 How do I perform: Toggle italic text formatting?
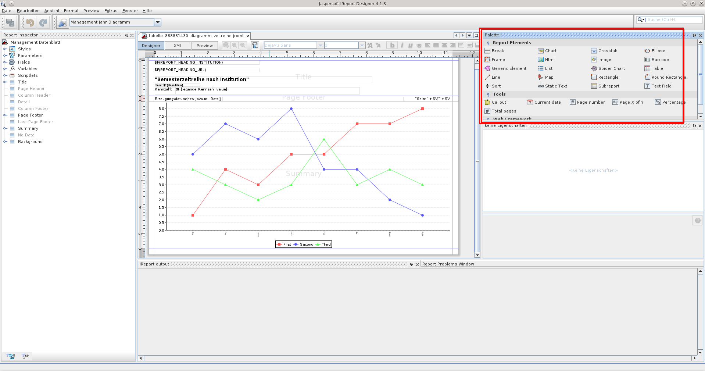pos(402,45)
